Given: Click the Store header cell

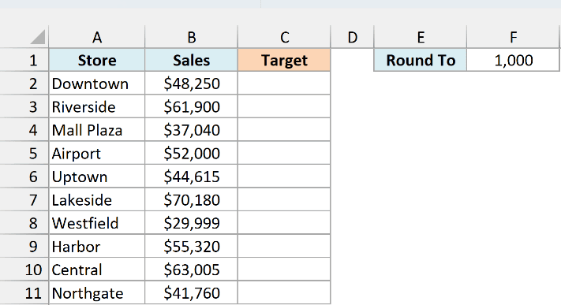Looking at the screenshot, I should tap(96, 60).
